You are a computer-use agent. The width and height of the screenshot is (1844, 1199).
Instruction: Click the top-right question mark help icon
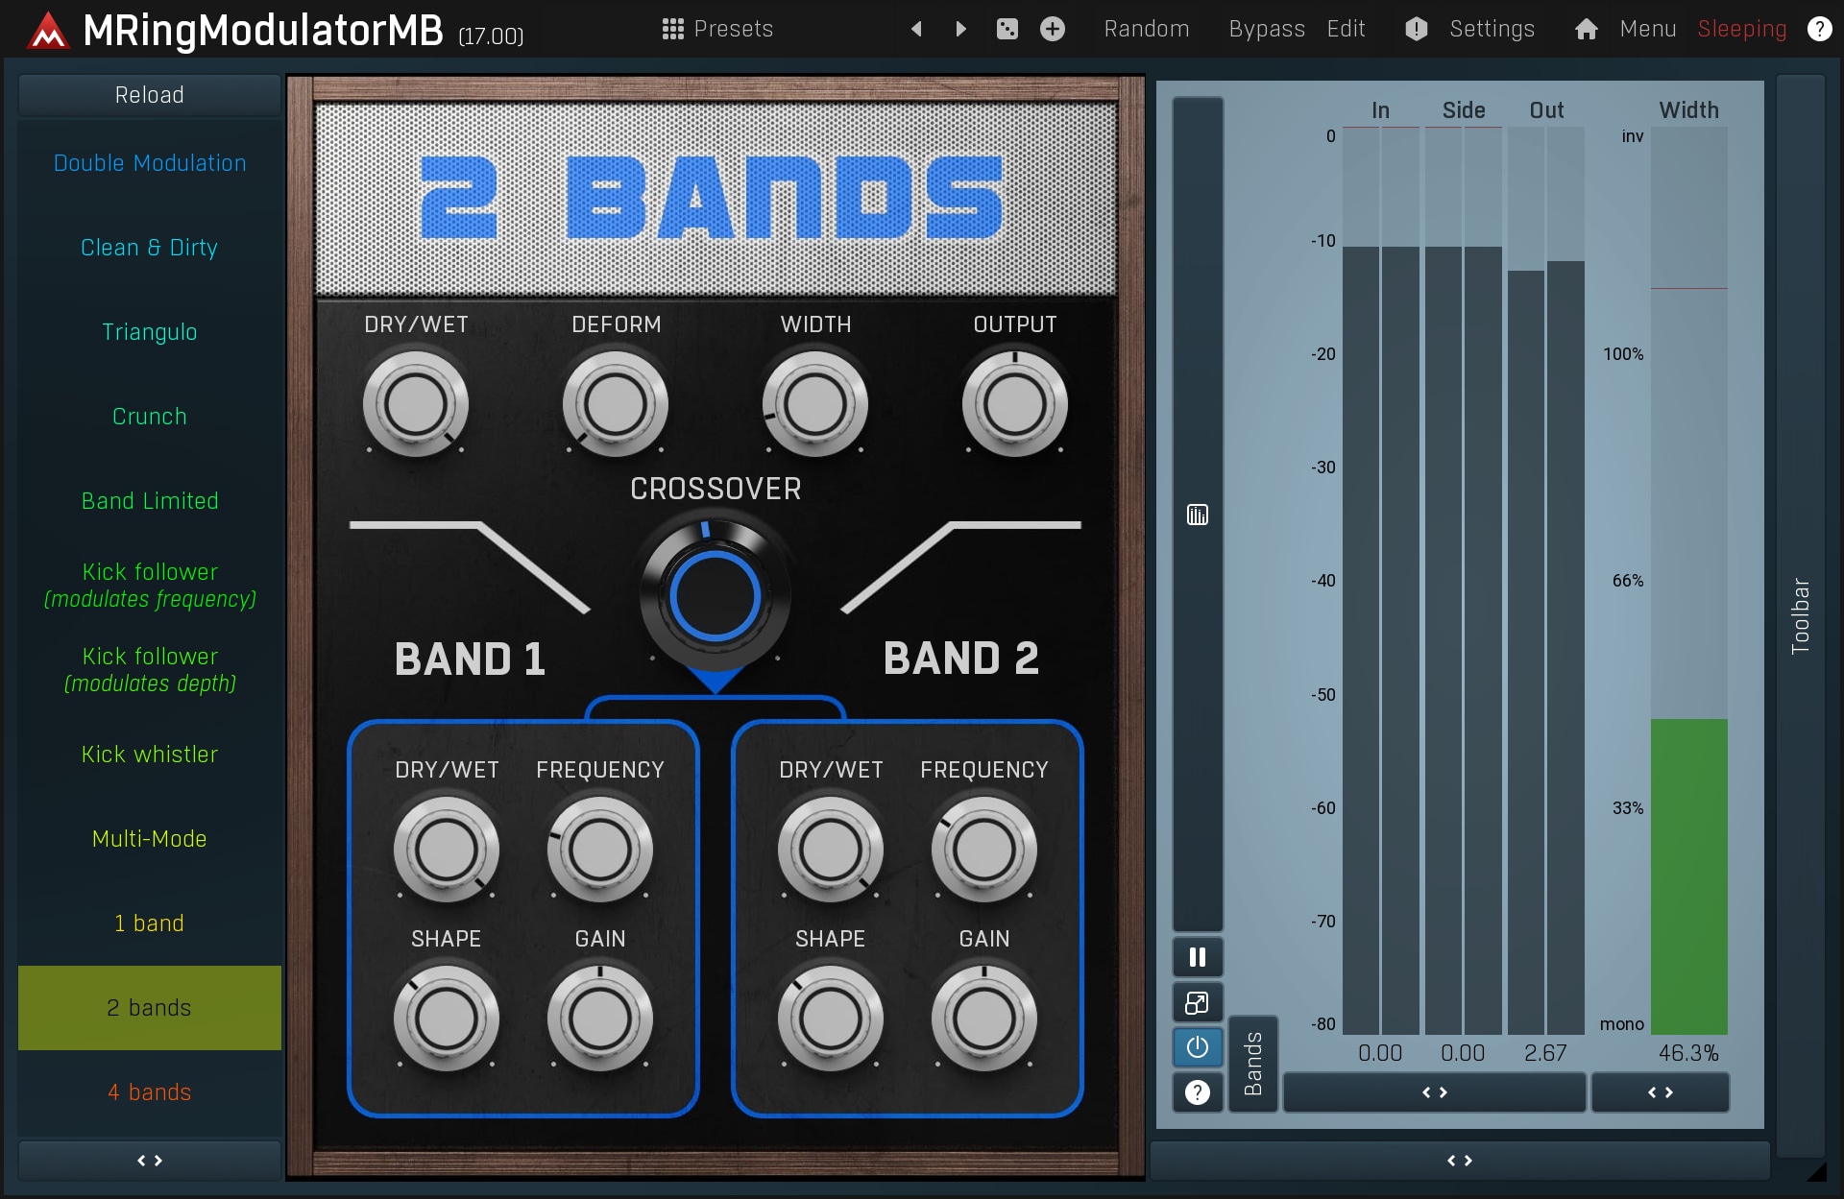pos(1819,29)
